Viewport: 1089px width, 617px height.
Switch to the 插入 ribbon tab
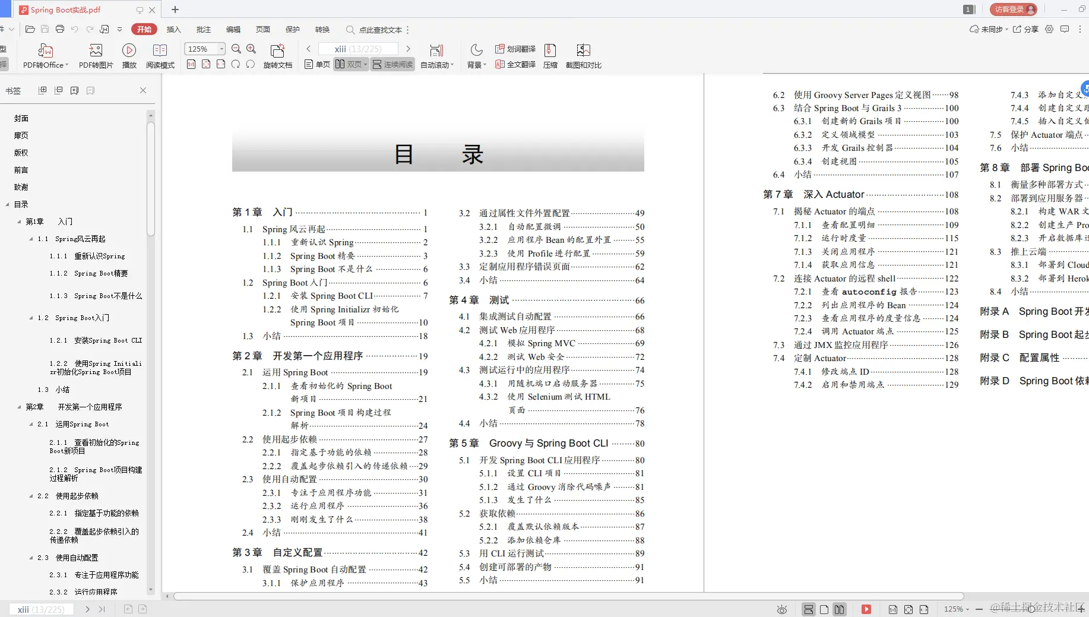point(173,29)
